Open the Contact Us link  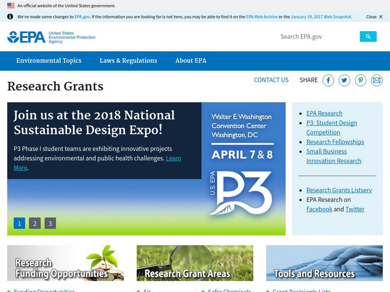click(x=271, y=80)
